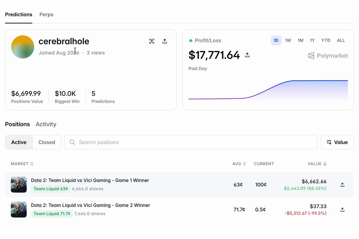359x239 pixels.
Task: Click the profit/loss chart line
Action: pyautogui.click(x=268, y=89)
